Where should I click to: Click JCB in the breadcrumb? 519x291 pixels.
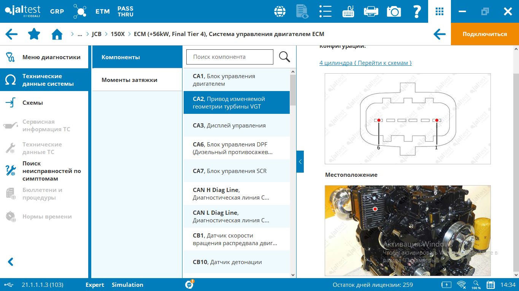(97, 34)
